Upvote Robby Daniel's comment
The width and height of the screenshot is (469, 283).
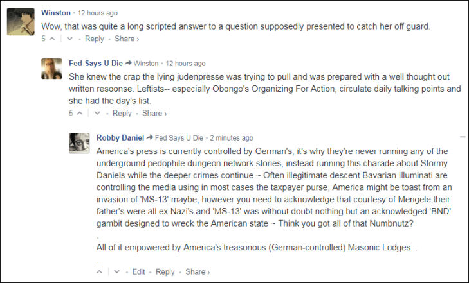pos(100,272)
